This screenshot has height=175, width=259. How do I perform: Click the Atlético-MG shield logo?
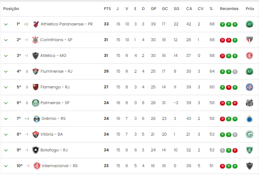(x=35, y=55)
